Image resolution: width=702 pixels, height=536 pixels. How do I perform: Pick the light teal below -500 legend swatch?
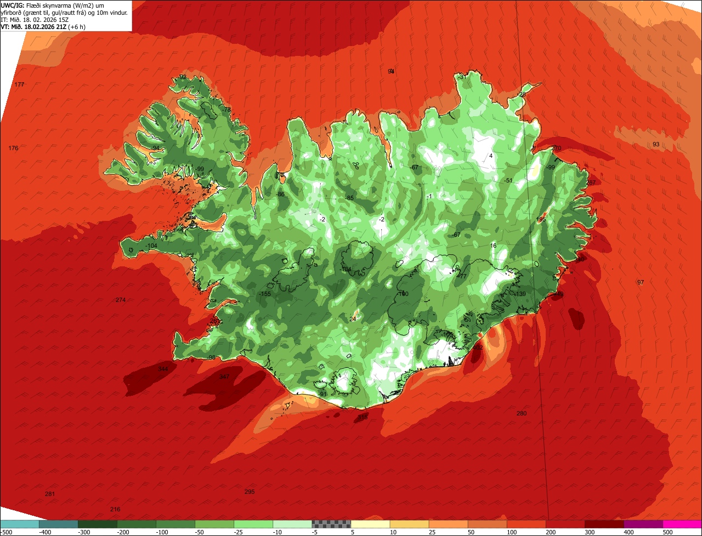19,524
